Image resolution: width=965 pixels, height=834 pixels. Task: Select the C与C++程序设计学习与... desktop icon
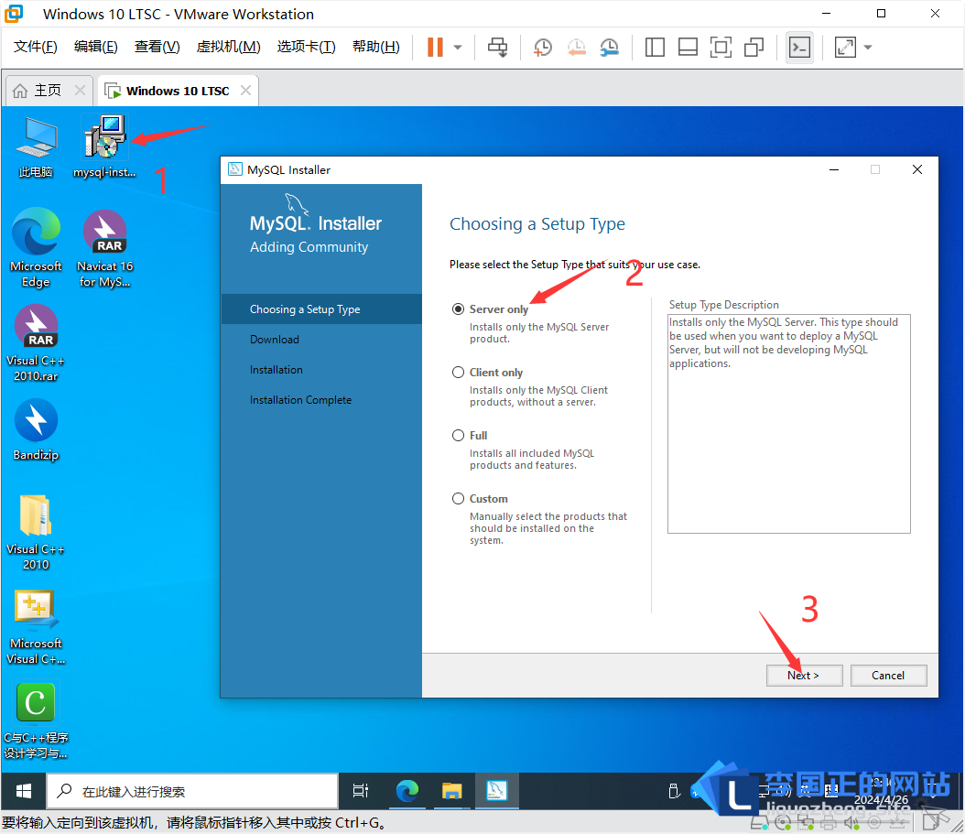(36, 721)
